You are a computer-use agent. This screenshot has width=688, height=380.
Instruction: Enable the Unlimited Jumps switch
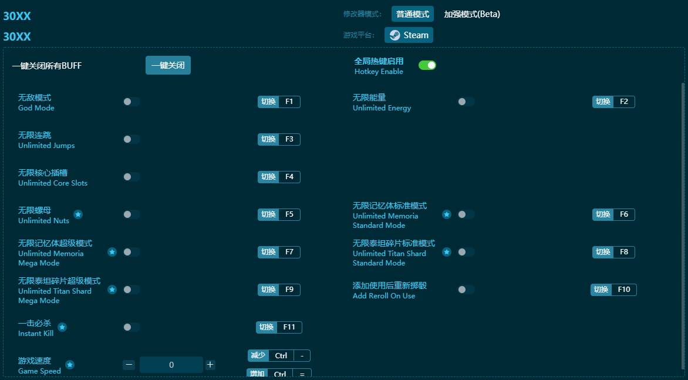pos(131,139)
